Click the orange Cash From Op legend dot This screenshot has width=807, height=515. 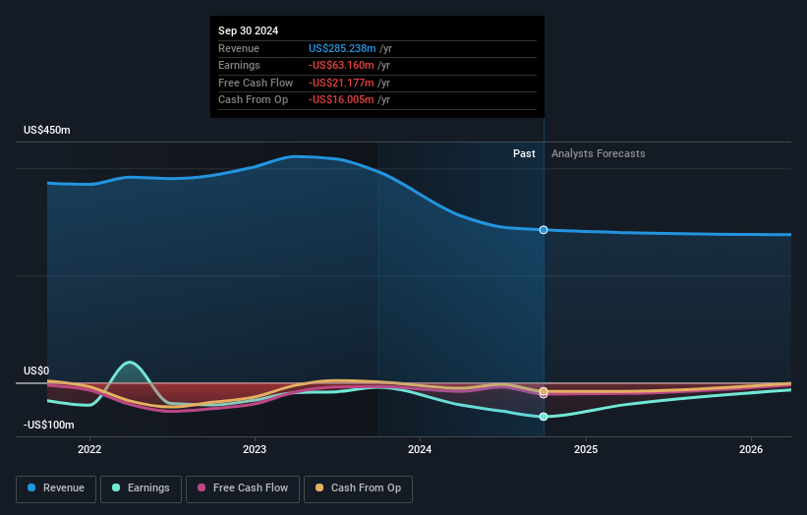coord(319,487)
